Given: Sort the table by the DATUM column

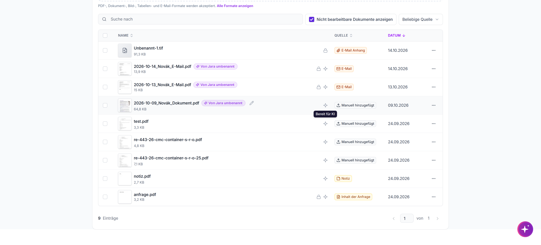Looking at the screenshot, I should click(x=396, y=35).
